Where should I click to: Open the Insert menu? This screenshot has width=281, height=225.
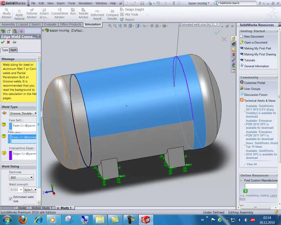61,3
